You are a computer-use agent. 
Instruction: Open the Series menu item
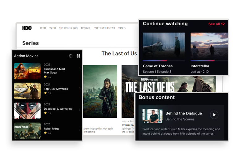coord(43,28)
